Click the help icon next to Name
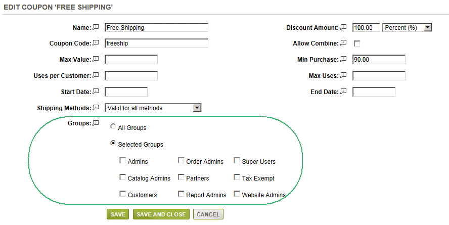This screenshot has width=449, height=225. coord(96,27)
